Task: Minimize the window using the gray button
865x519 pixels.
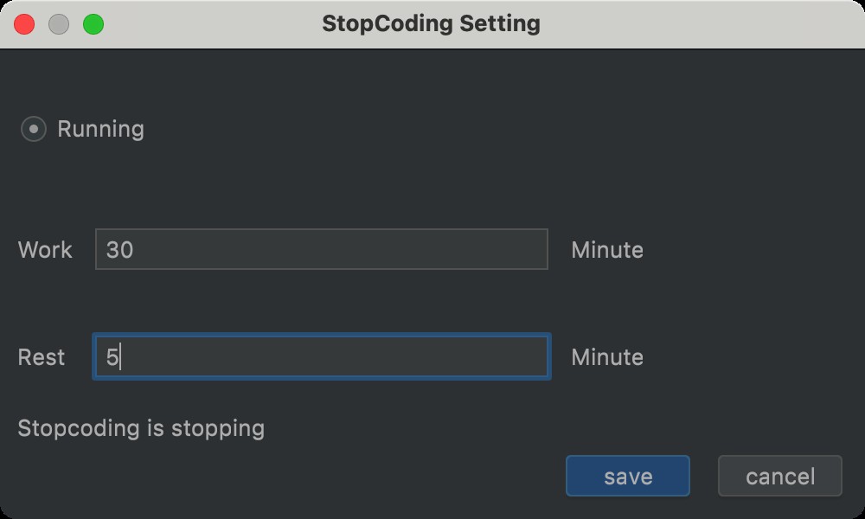Action: point(59,24)
